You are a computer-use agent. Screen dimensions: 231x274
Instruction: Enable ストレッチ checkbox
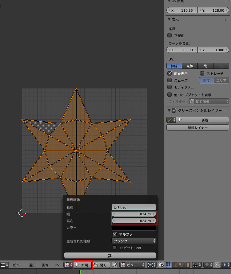tap(202, 73)
